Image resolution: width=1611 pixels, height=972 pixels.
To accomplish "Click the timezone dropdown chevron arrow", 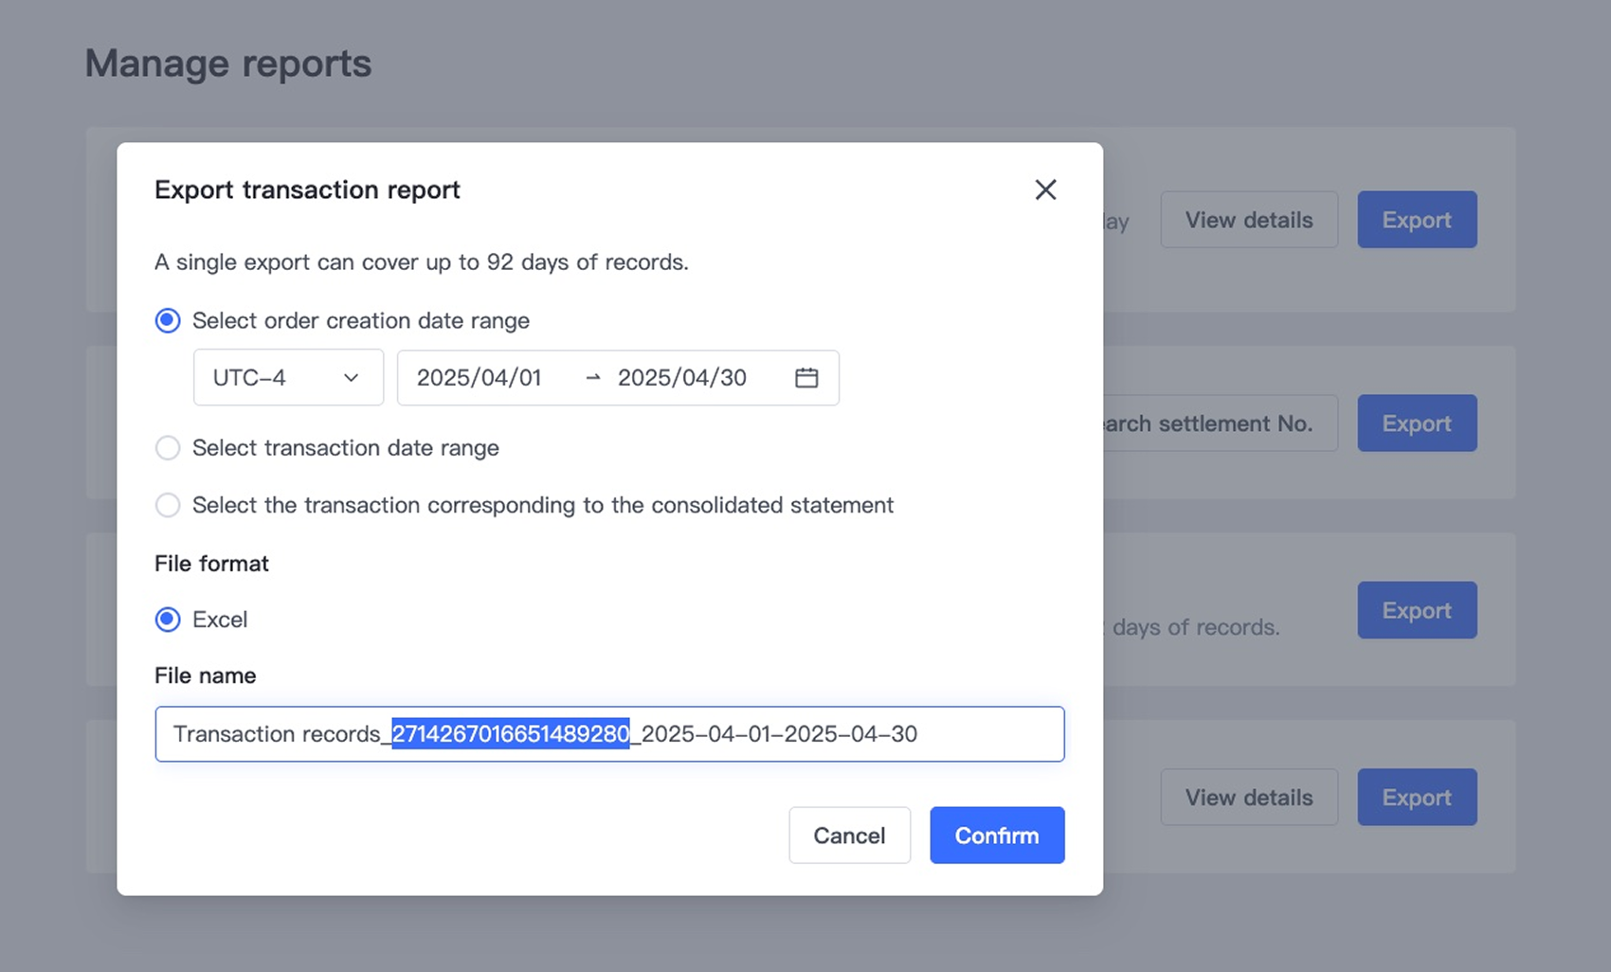I will (351, 378).
